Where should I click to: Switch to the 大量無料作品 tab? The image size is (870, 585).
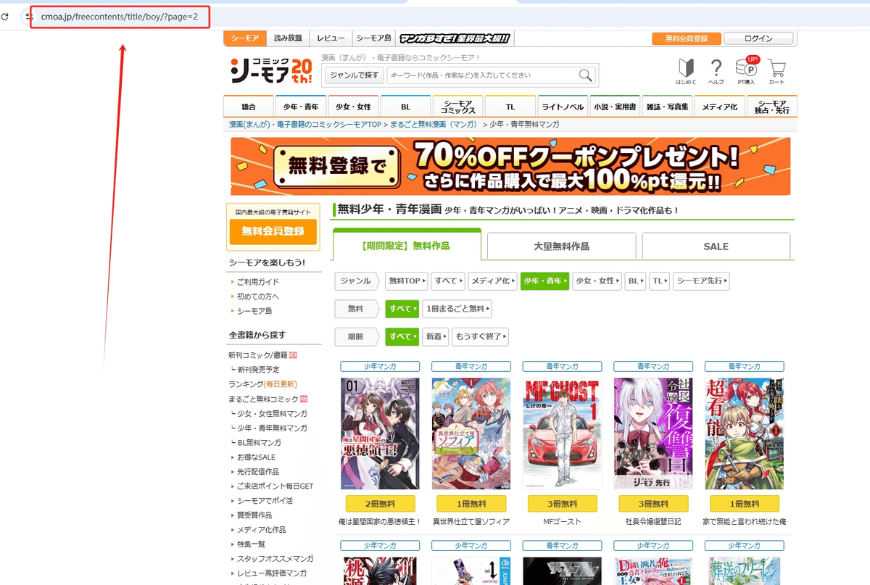(x=561, y=246)
